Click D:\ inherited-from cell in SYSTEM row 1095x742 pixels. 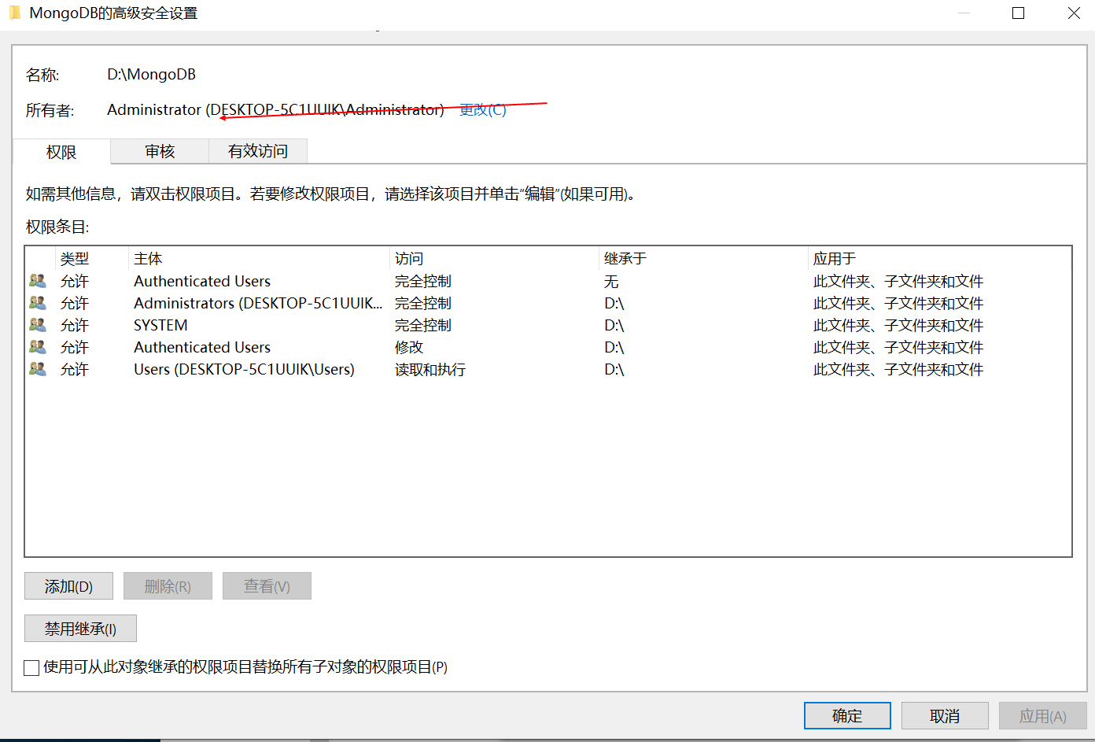614,325
